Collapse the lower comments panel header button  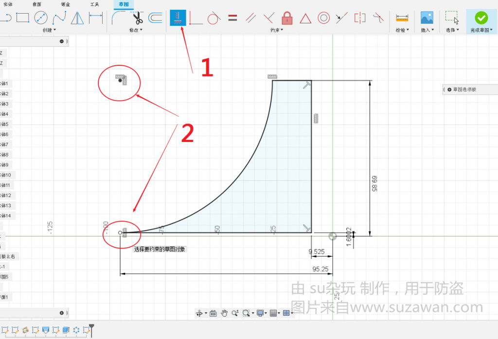coord(62,313)
